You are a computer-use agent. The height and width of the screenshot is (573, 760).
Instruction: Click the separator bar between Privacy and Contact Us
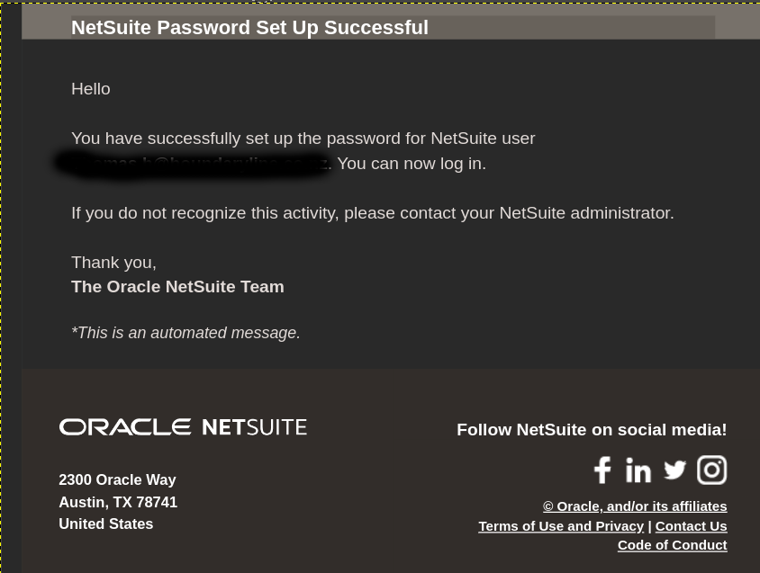[x=649, y=525]
